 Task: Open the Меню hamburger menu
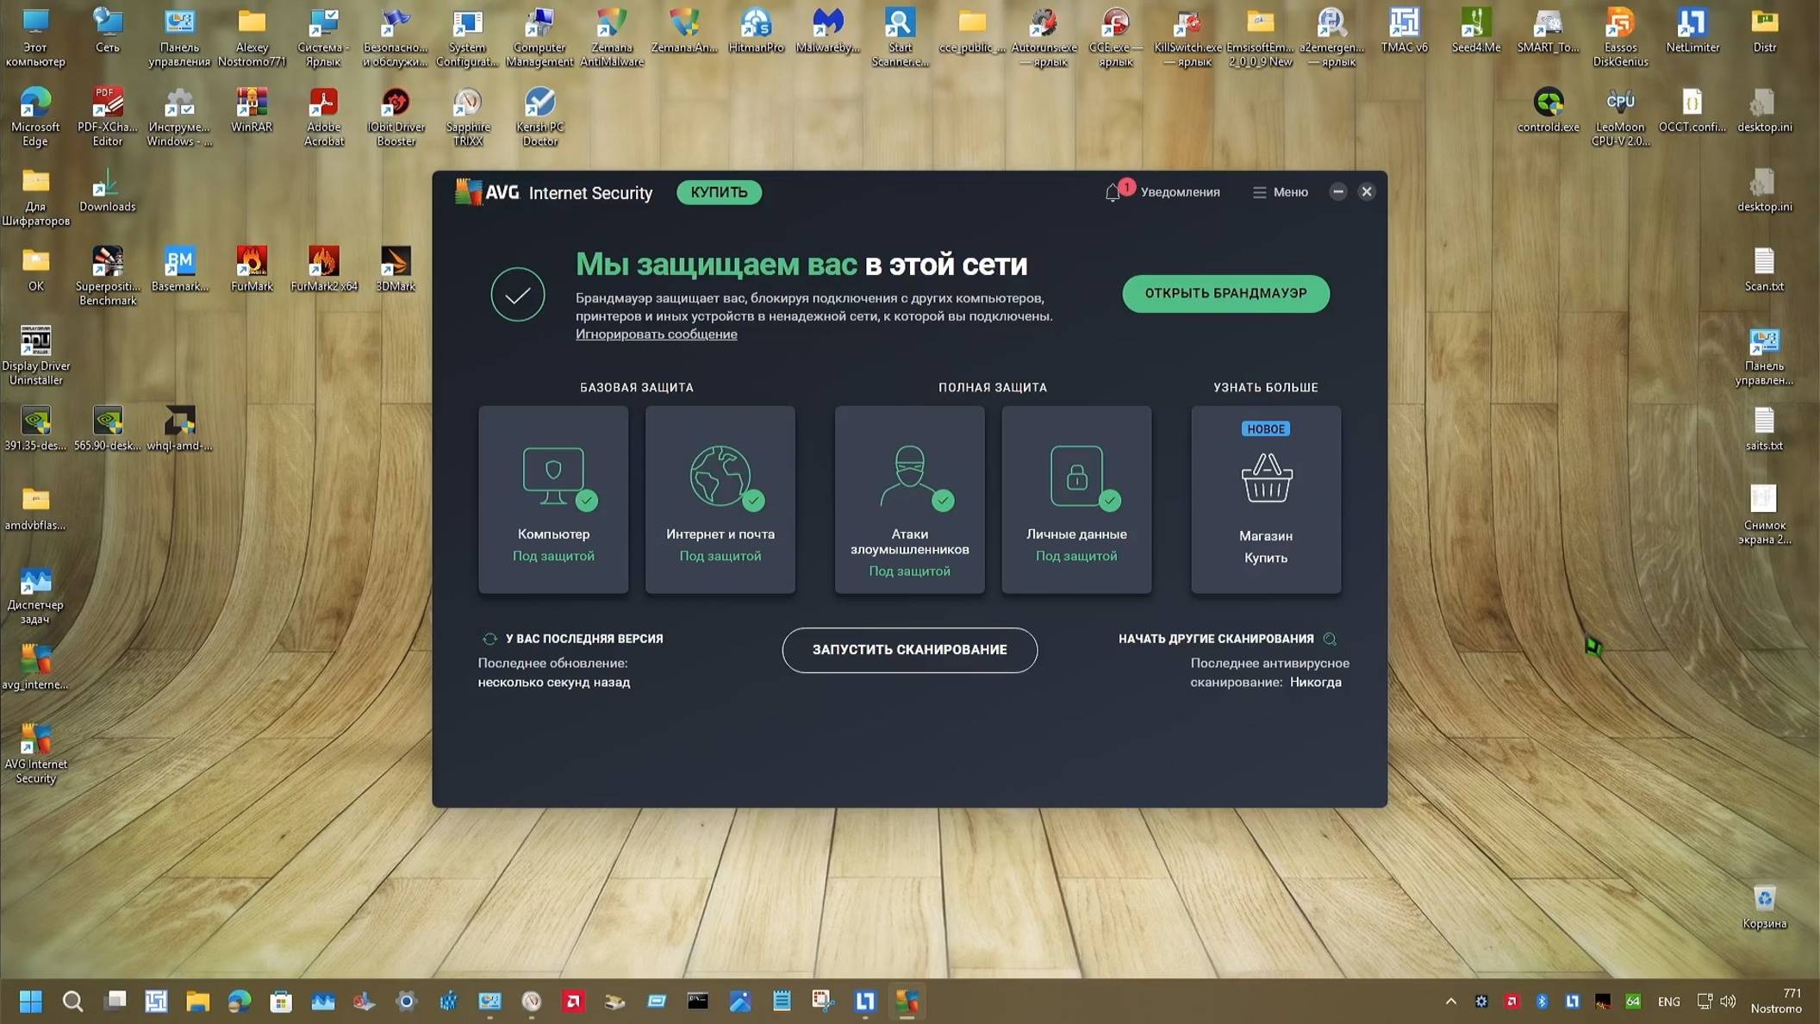(x=1280, y=192)
